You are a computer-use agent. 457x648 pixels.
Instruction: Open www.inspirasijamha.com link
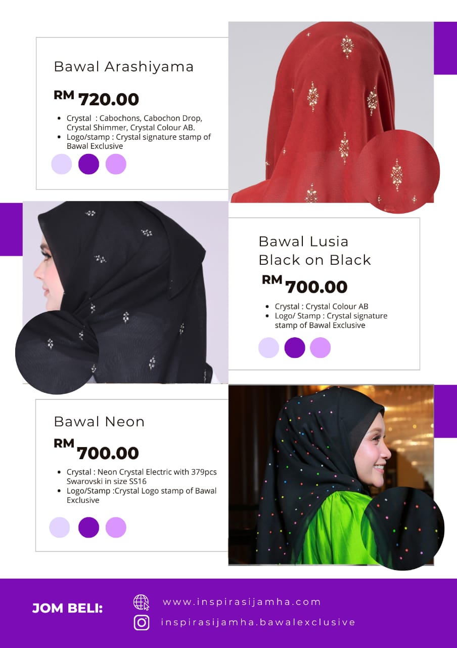242,602
